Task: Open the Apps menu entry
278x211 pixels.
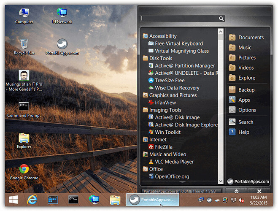Action: pyautogui.click(x=244, y=100)
